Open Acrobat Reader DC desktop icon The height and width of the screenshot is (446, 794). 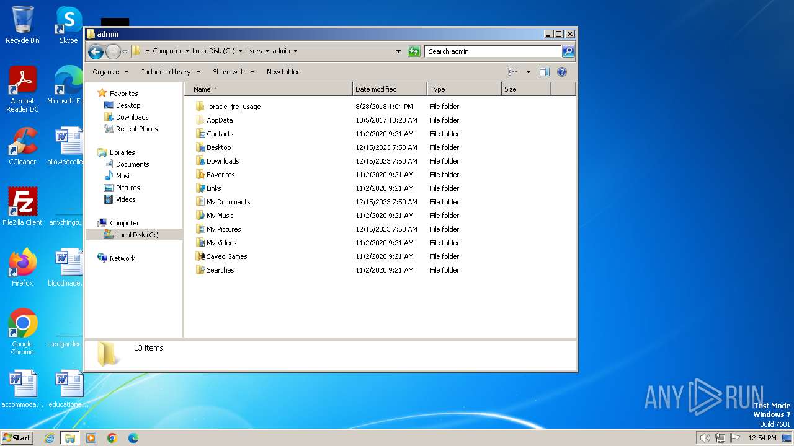tap(22, 89)
